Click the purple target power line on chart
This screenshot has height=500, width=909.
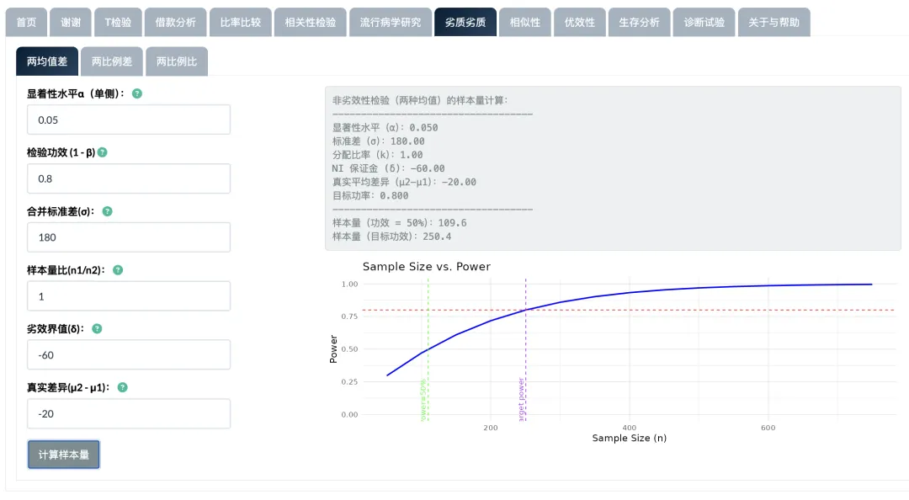pyautogui.click(x=525, y=354)
